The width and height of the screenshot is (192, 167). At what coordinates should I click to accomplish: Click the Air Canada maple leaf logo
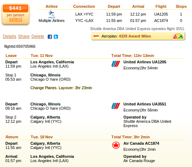(116, 145)
